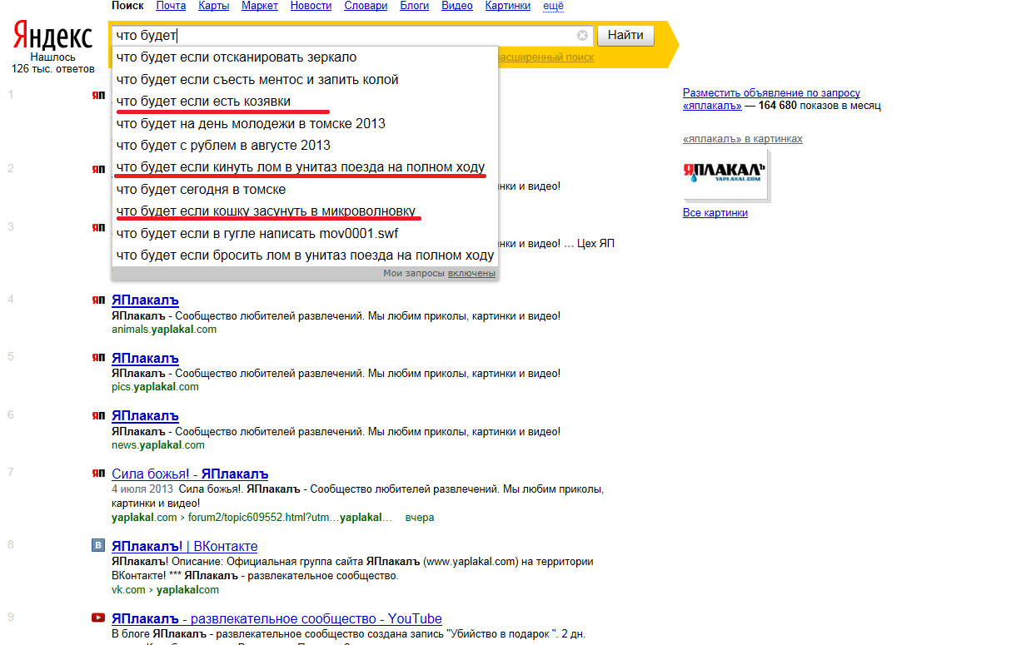
Task: Click the ЯП favicon beside animals.yaplakal.com result
Action: (98, 300)
